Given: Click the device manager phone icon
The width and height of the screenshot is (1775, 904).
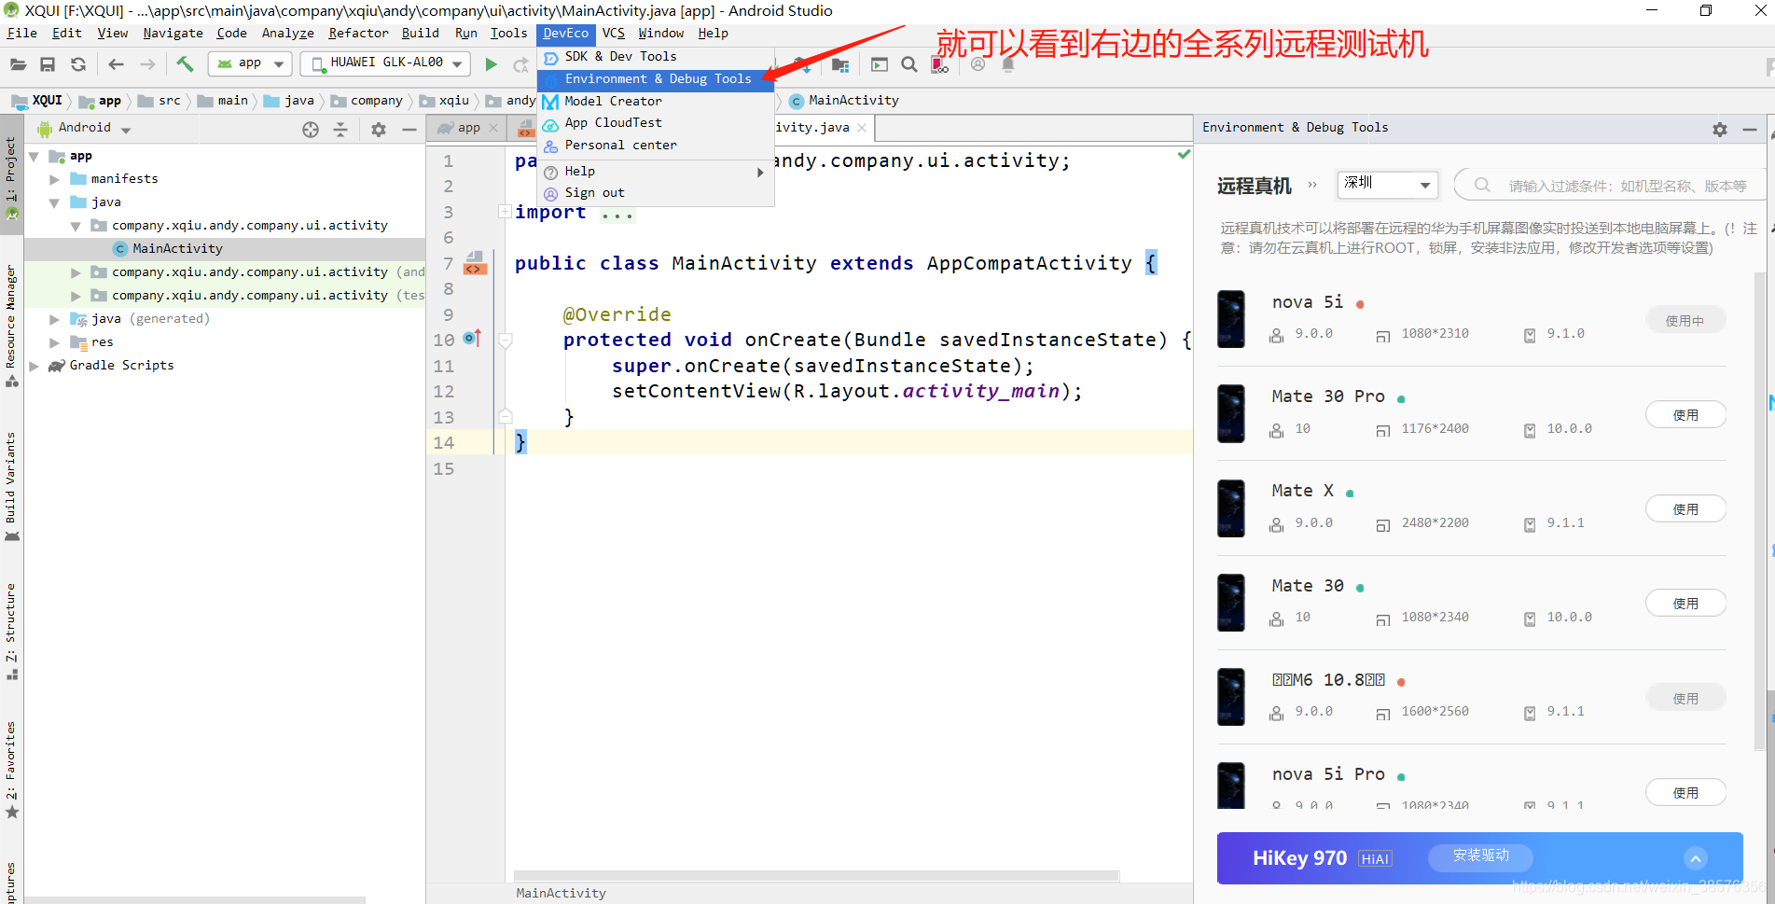Looking at the screenshot, I should 939,64.
